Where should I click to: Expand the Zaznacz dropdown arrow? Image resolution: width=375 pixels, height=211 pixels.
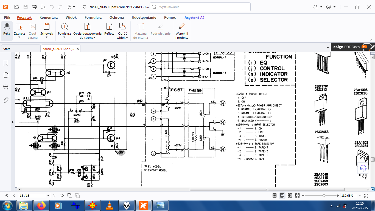pyautogui.click(x=19, y=37)
